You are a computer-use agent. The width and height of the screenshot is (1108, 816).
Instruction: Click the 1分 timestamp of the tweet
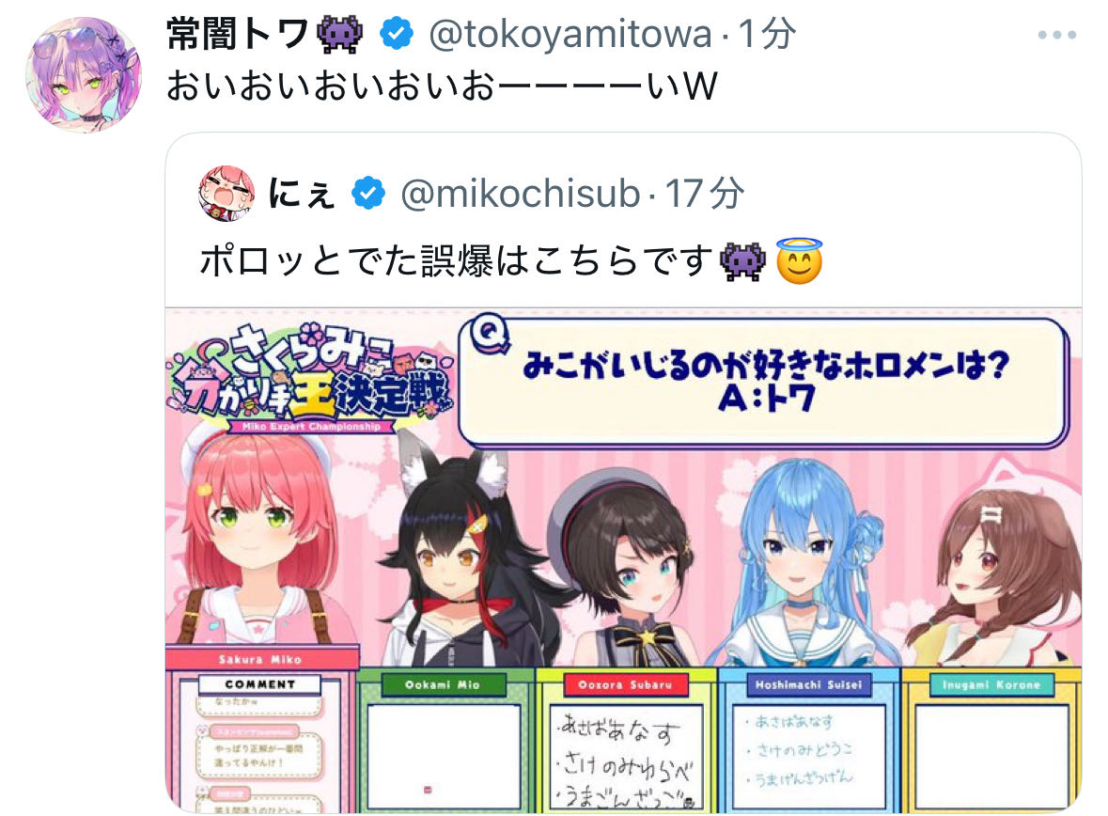[x=768, y=34]
